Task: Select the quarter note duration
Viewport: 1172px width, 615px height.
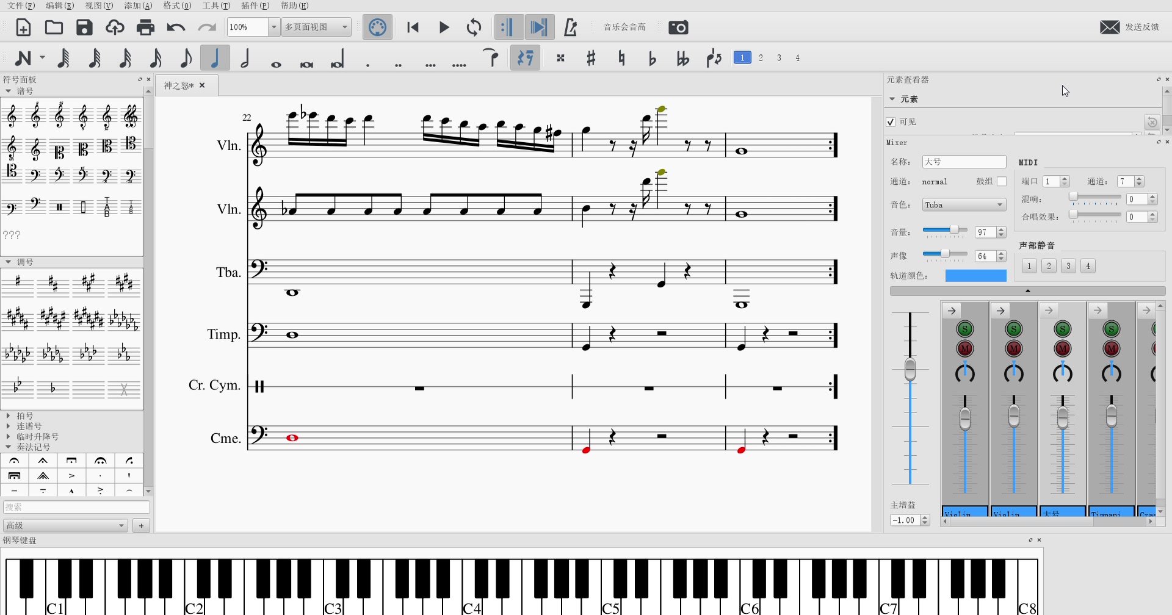Action: (x=215, y=58)
